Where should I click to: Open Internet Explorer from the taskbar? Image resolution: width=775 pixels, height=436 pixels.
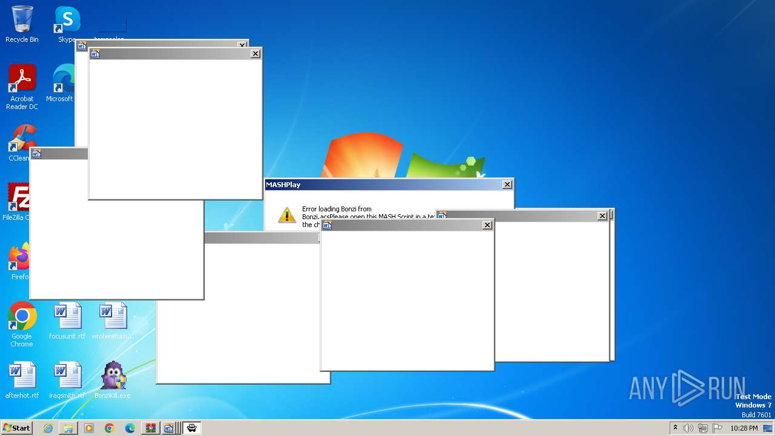48,428
